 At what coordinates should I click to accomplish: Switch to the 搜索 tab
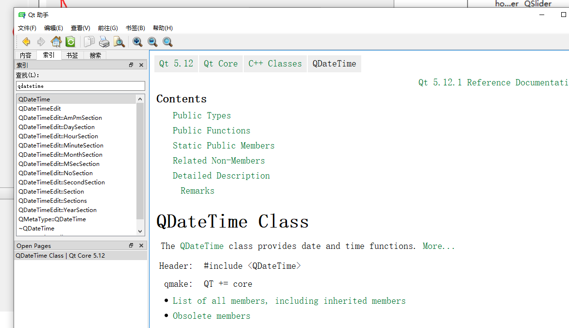pyautogui.click(x=95, y=55)
